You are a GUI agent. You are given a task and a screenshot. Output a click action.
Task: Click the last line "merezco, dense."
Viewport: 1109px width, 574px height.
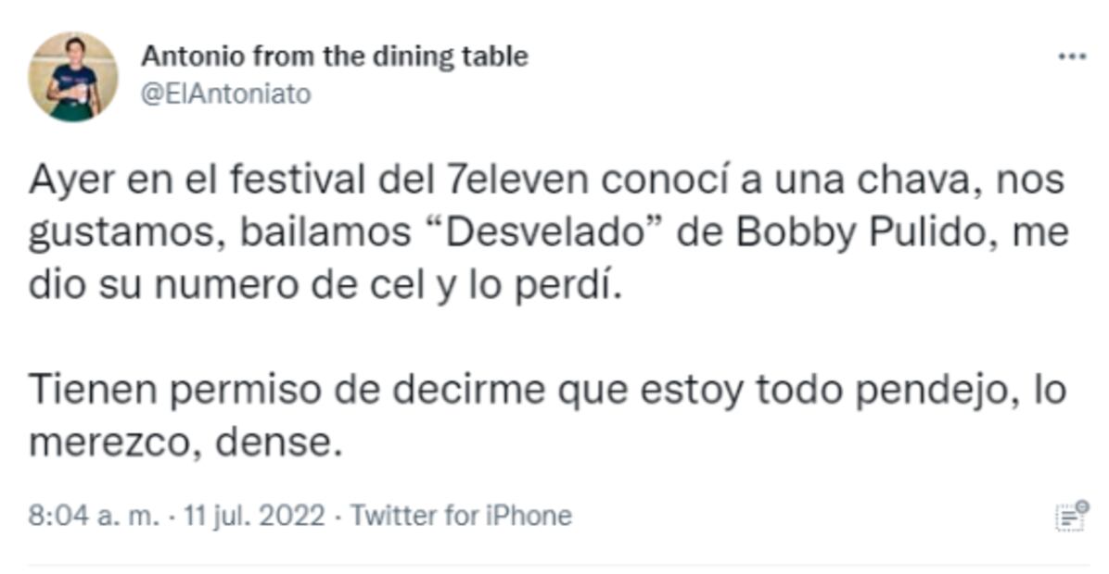(x=180, y=445)
